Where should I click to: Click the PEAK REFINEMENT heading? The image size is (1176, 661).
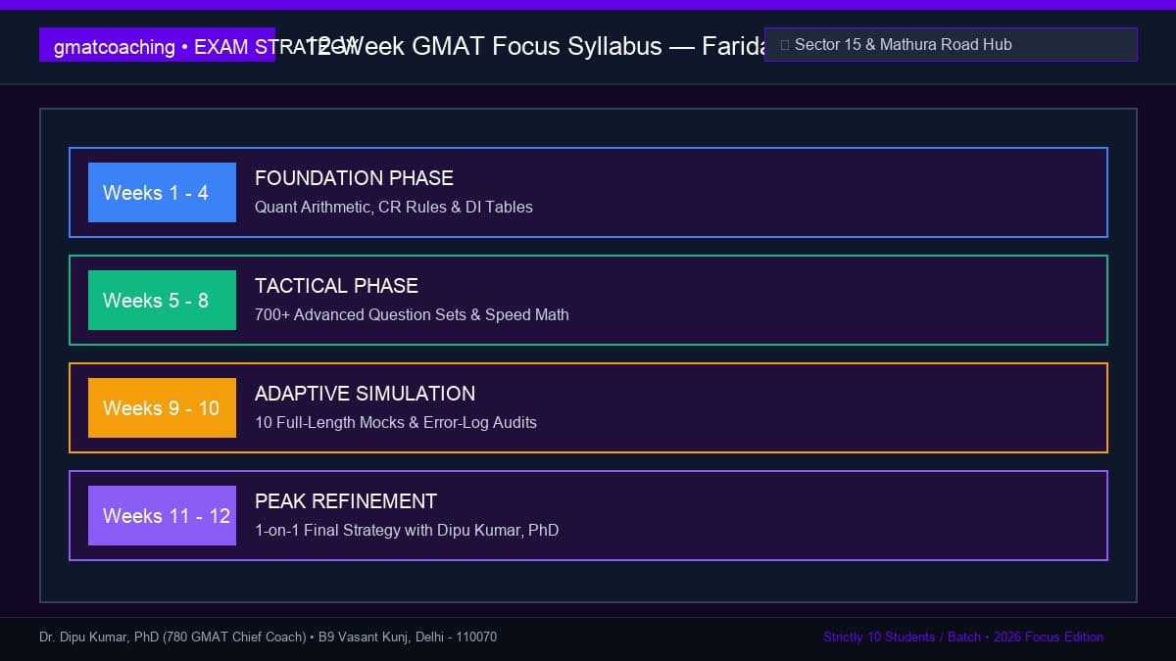[x=346, y=501]
